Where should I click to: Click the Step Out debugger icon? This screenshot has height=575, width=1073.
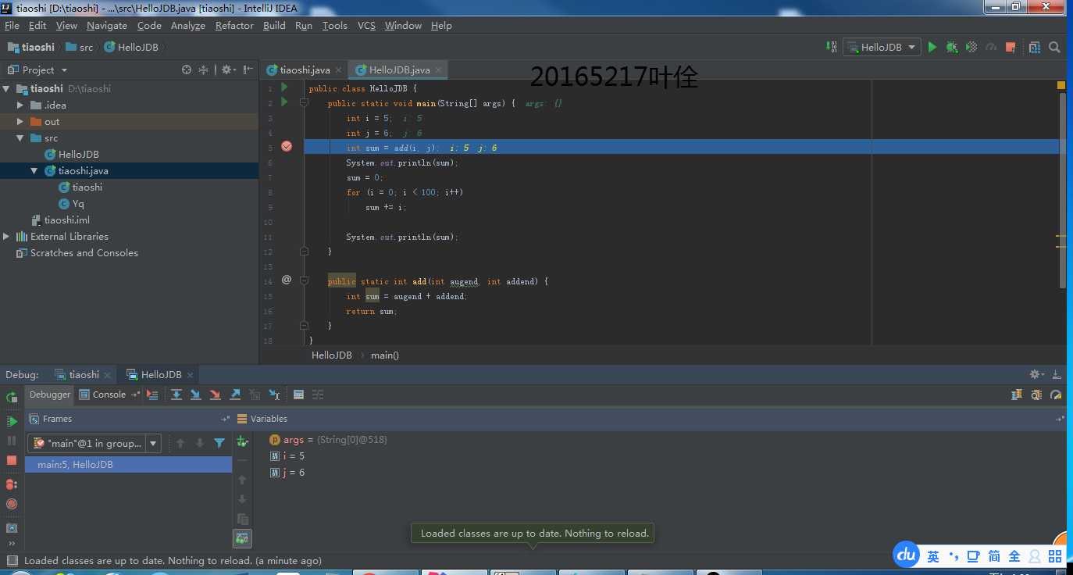pos(235,395)
